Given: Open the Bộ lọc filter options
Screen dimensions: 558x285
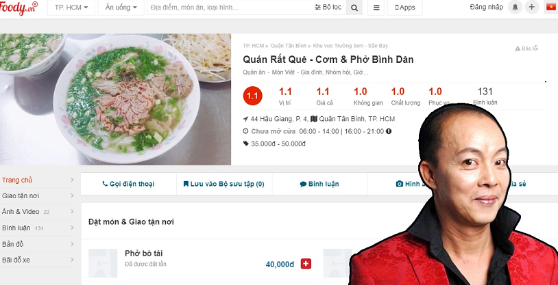Looking at the screenshot, I should (x=328, y=8).
